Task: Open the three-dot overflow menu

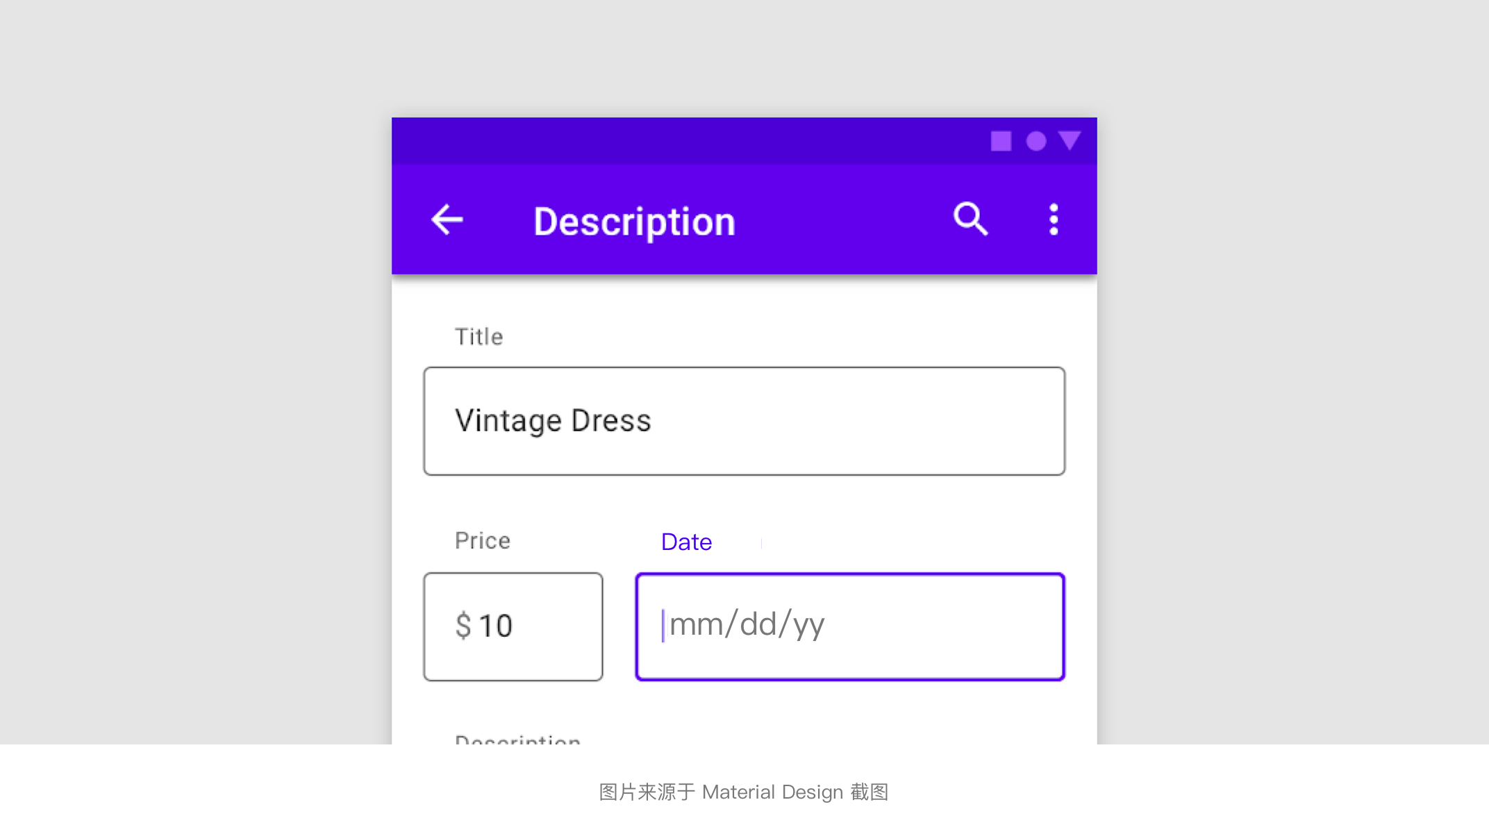Action: click(1054, 219)
